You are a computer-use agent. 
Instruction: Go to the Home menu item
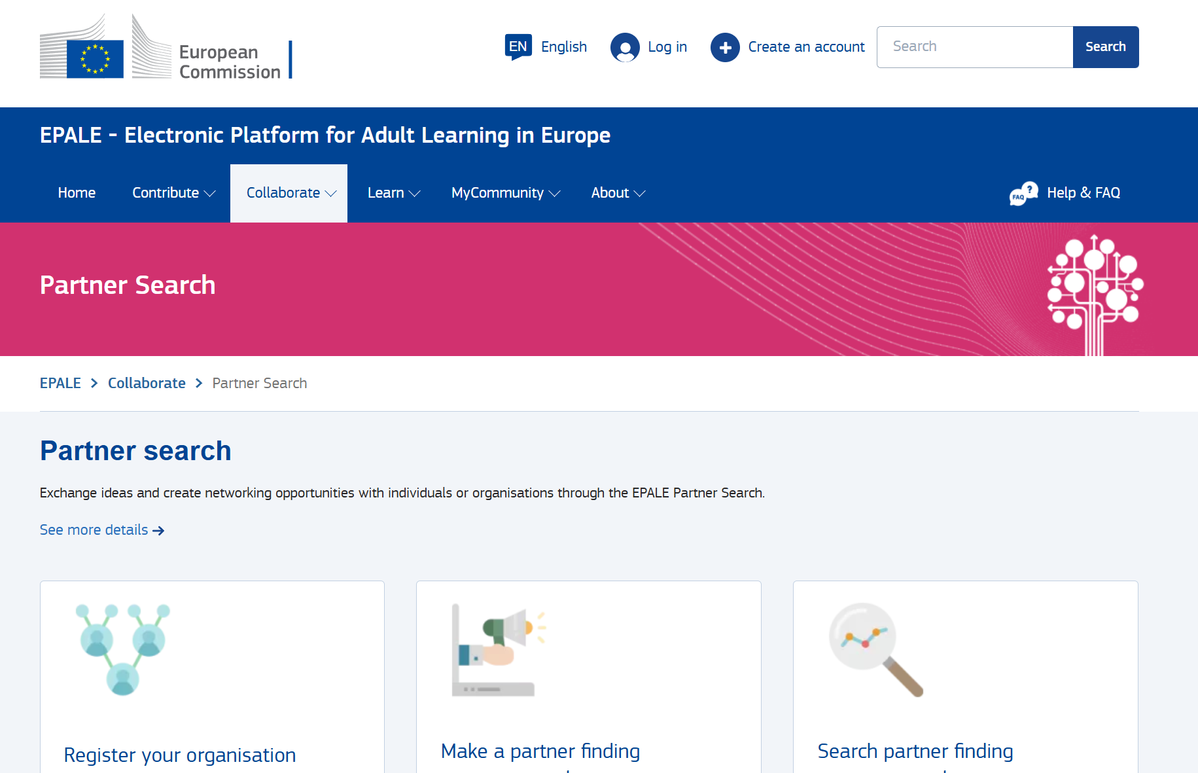(x=77, y=193)
